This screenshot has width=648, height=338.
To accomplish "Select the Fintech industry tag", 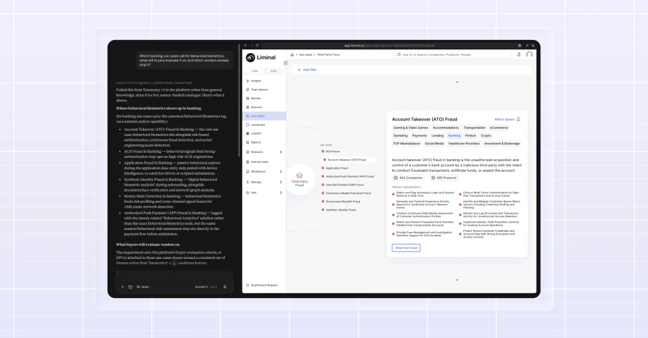I will click(470, 135).
